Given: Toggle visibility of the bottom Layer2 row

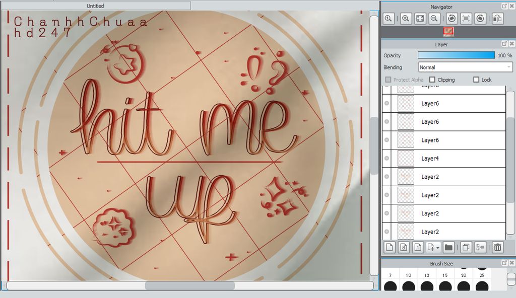Looking at the screenshot, I should (386, 232).
